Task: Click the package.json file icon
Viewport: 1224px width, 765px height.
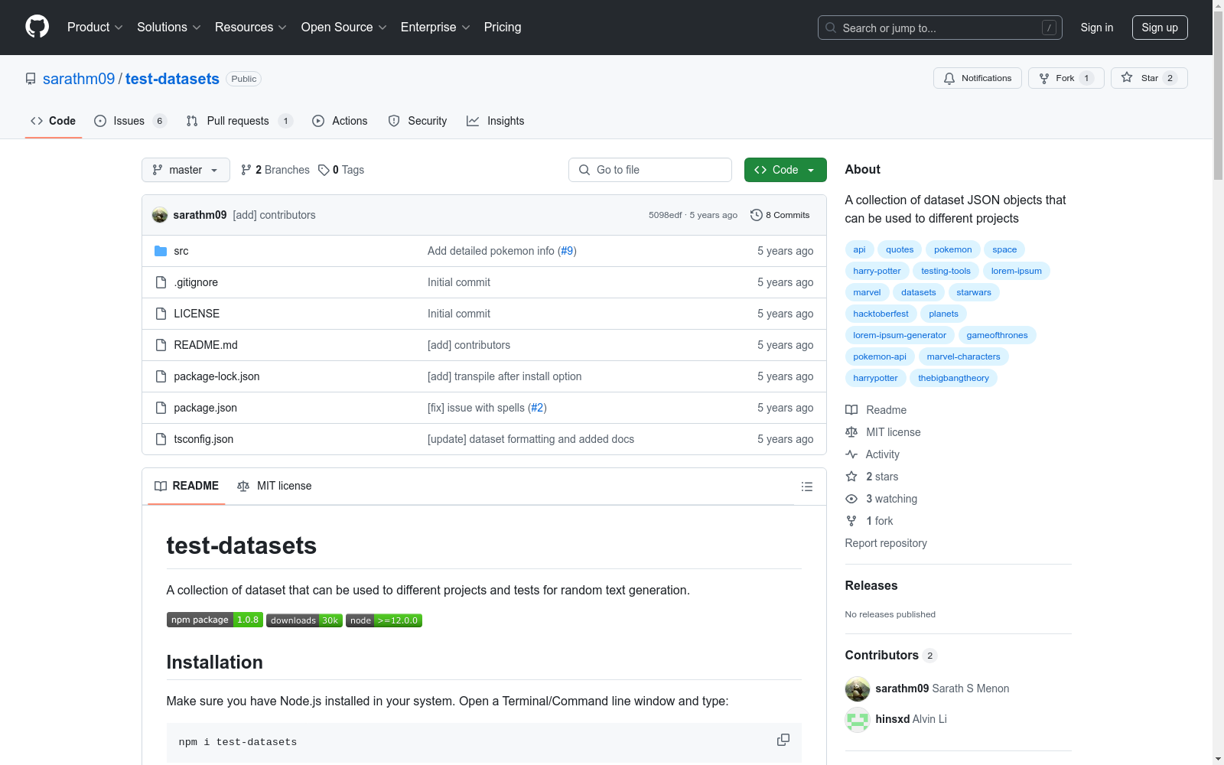Action: tap(161, 408)
